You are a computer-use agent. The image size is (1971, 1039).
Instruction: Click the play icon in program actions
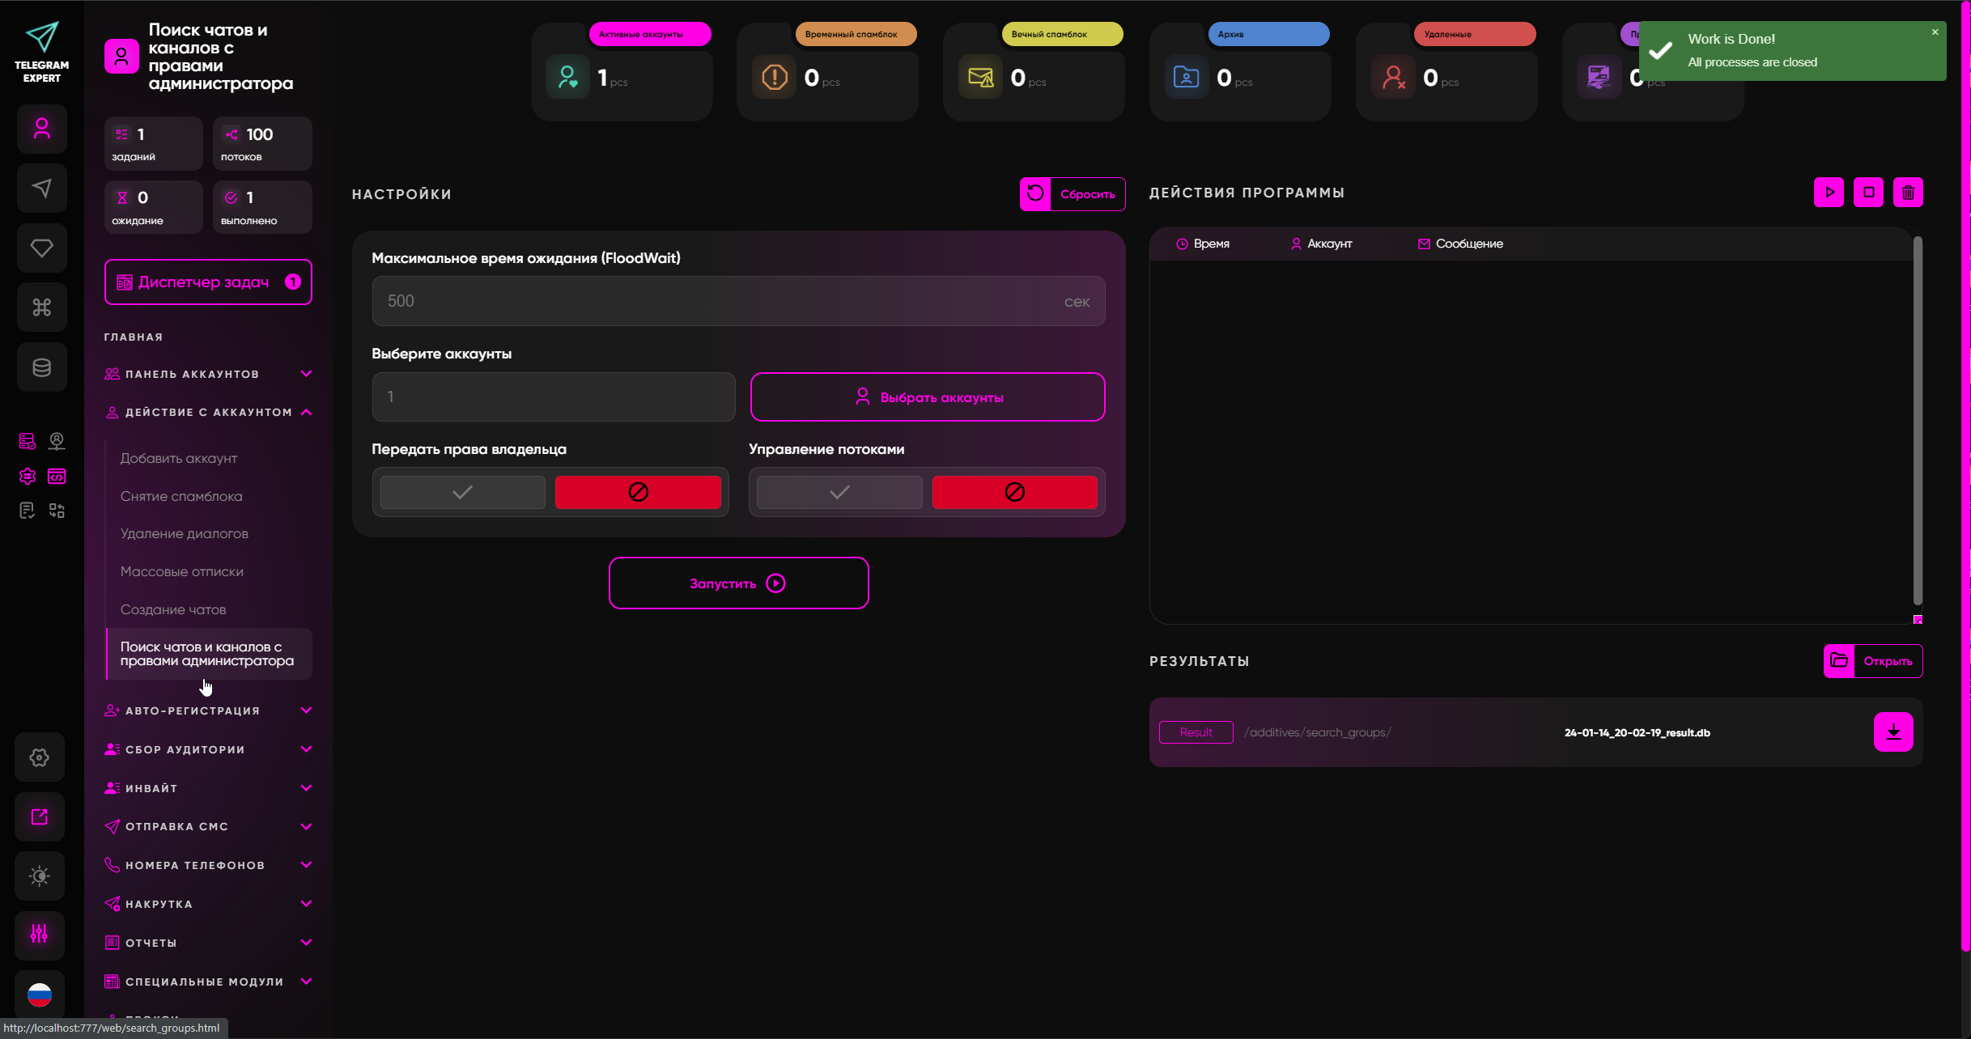[1829, 193]
